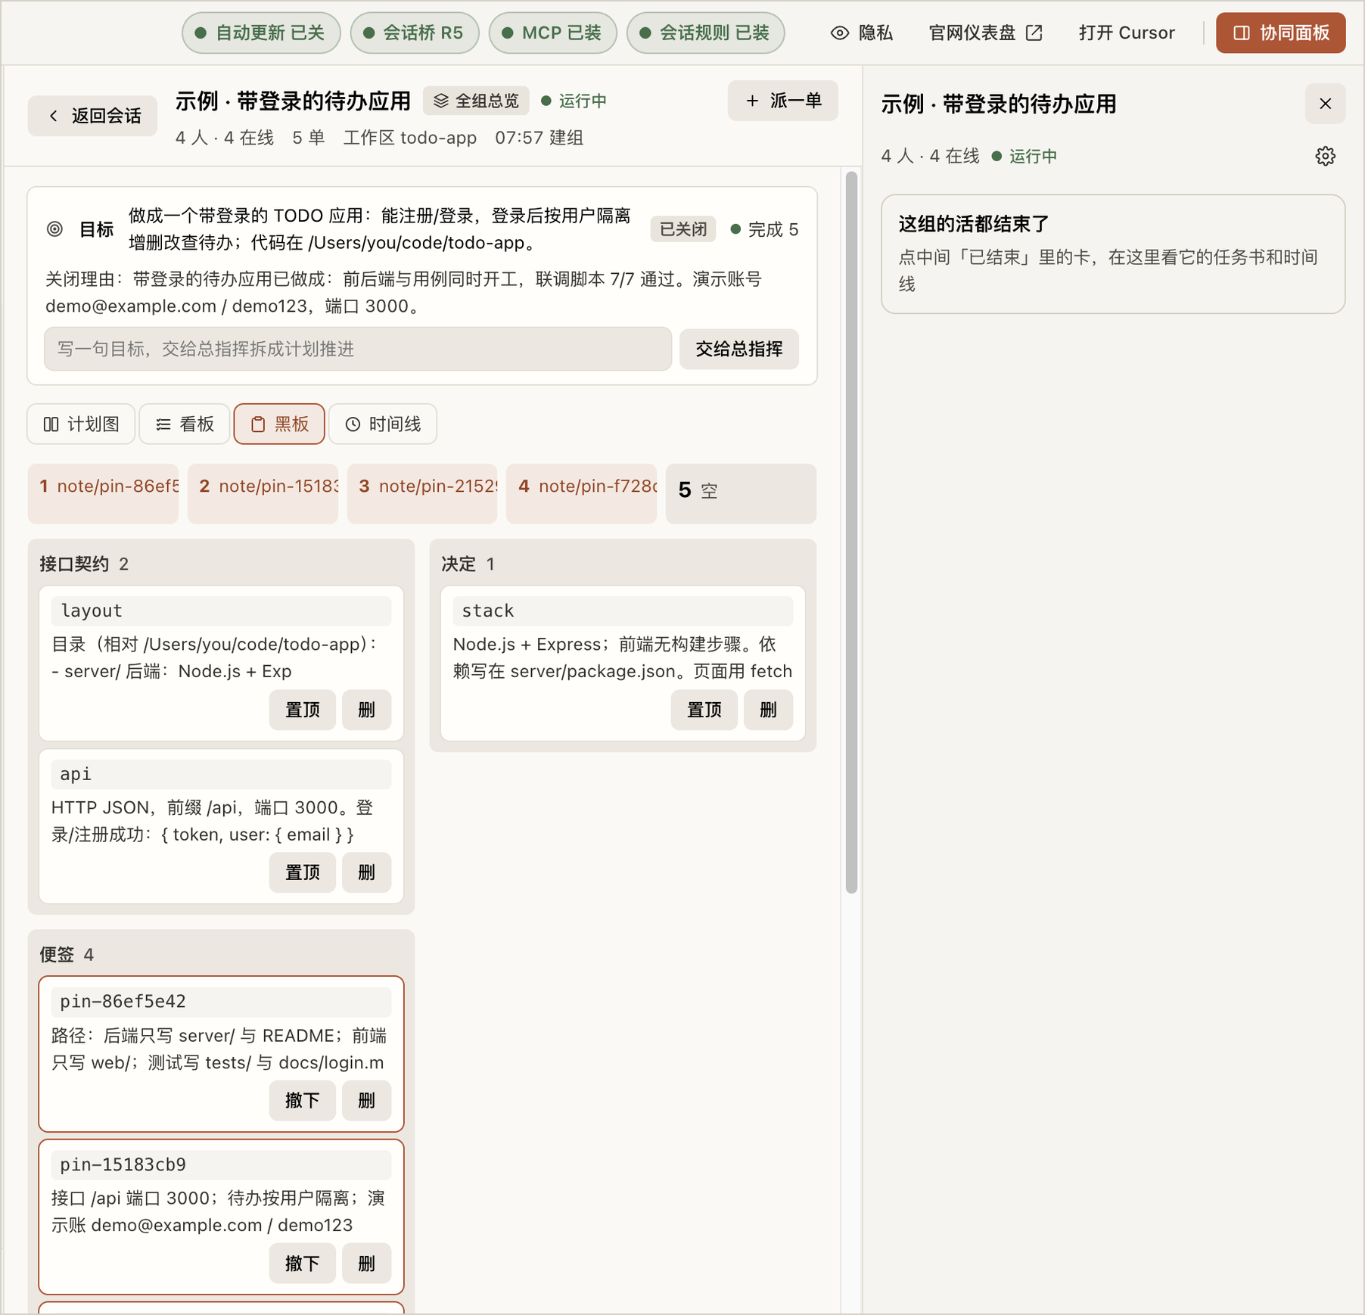Click the vertical scrollbar of main panel

tap(851, 532)
